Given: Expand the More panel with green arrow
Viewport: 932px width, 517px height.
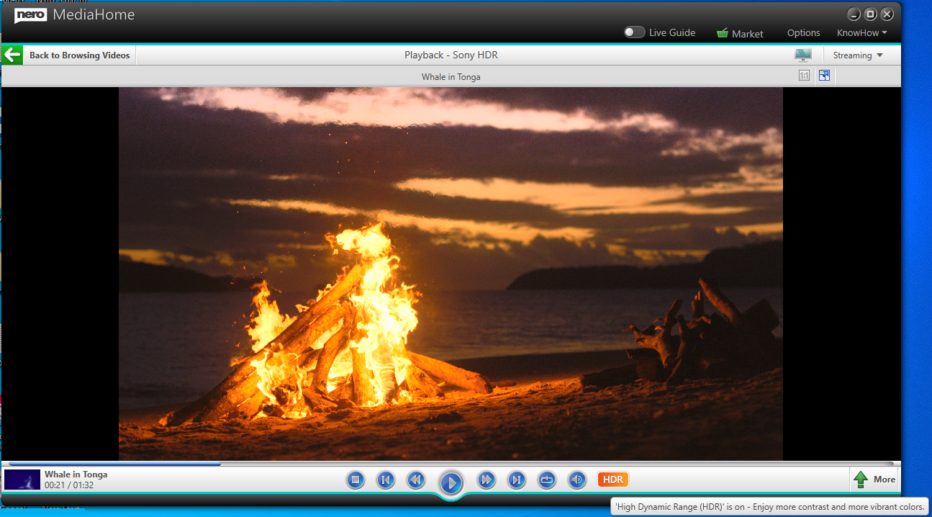Looking at the screenshot, I should pyautogui.click(x=874, y=480).
